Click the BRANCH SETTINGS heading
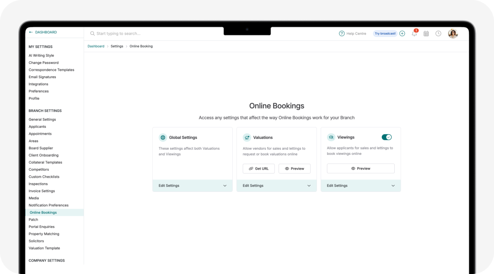Image resolution: width=494 pixels, height=274 pixels. click(x=45, y=111)
